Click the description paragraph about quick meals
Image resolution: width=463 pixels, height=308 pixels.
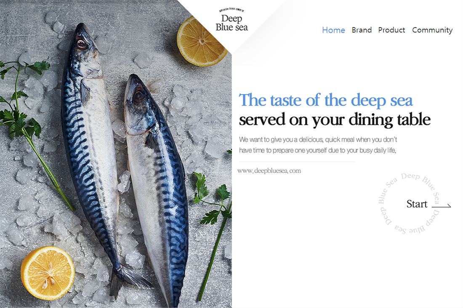[318, 145]
